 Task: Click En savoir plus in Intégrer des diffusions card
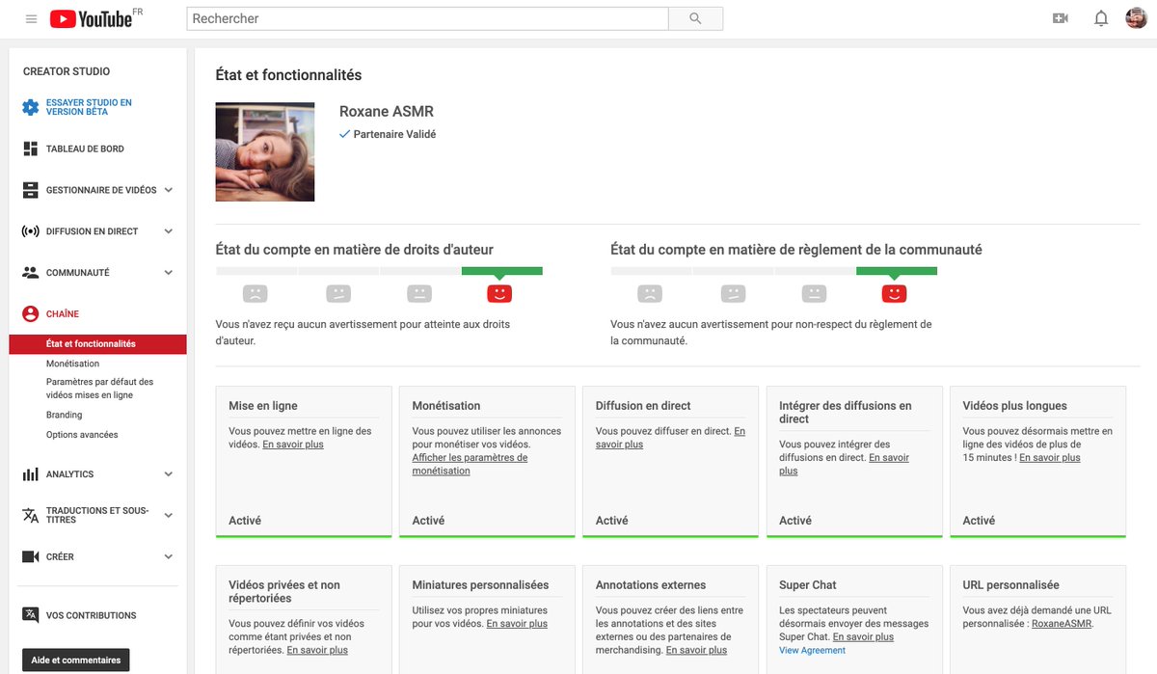pos(844,465)
